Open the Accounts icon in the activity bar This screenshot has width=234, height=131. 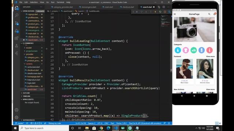pyautogui.click(x=16, y=110)
